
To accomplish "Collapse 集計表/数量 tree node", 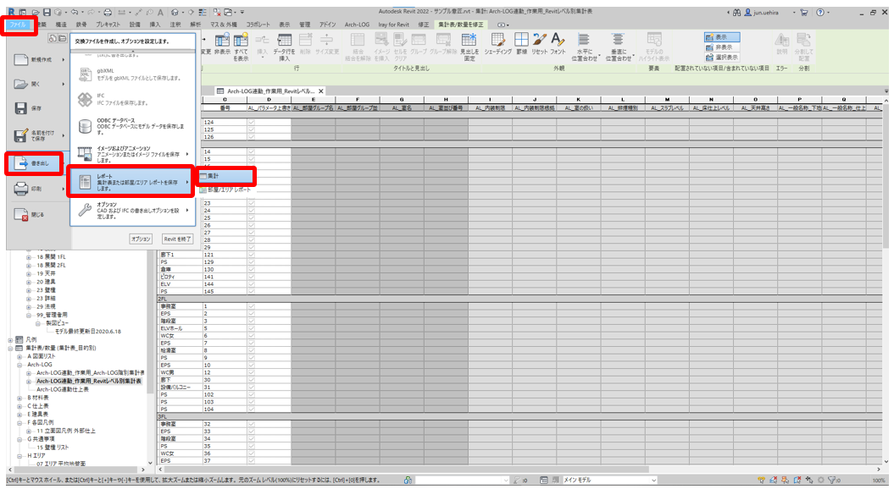I will pyautogui.click(x=10, y=348).
